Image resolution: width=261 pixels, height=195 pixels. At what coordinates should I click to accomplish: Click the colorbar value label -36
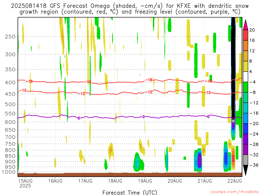(x=254, y=165)
